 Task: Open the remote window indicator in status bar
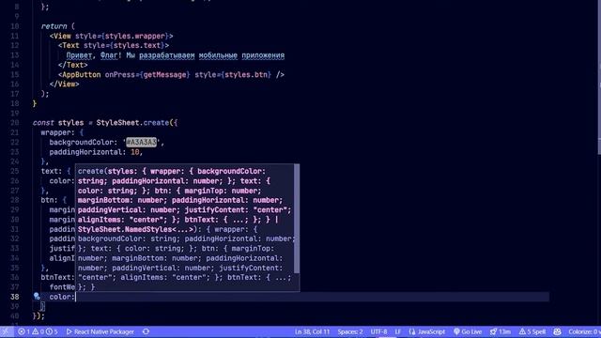[x=6, y=331]
